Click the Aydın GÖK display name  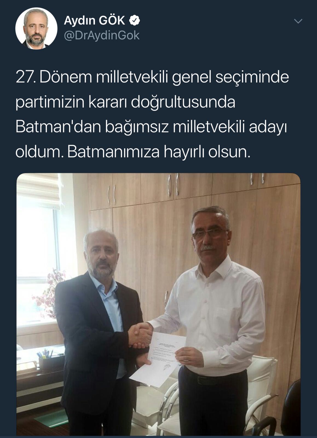(94, 21)
